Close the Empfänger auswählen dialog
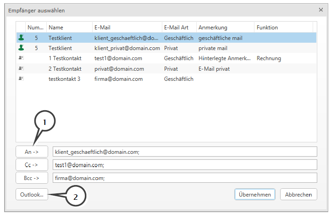 click(320, 10)
